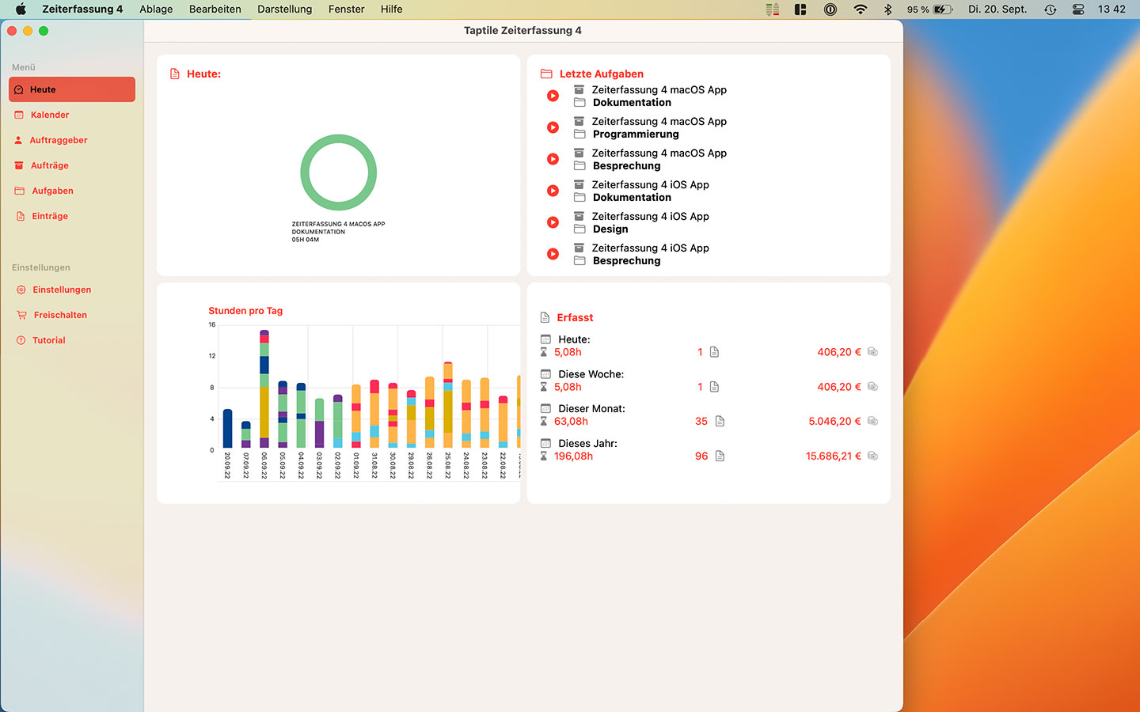The image size is (1140, 712).
Task: Click the entries icon in the Heute row
Action: [x=714, y=352]
